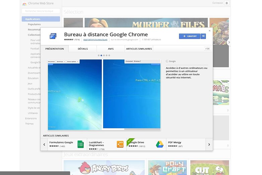This screenshot has height=175, width=262.
Task: Click the Chrome Remote Desktop app icon
Action: pyautogui.click(x=53, y=36)
